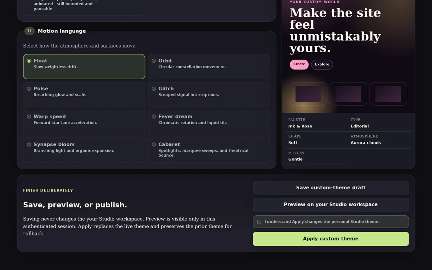The width and height of the screenshot is (432, 270).
Task: Click the first preview card thumbnail
Action: [x=309, y=94]
